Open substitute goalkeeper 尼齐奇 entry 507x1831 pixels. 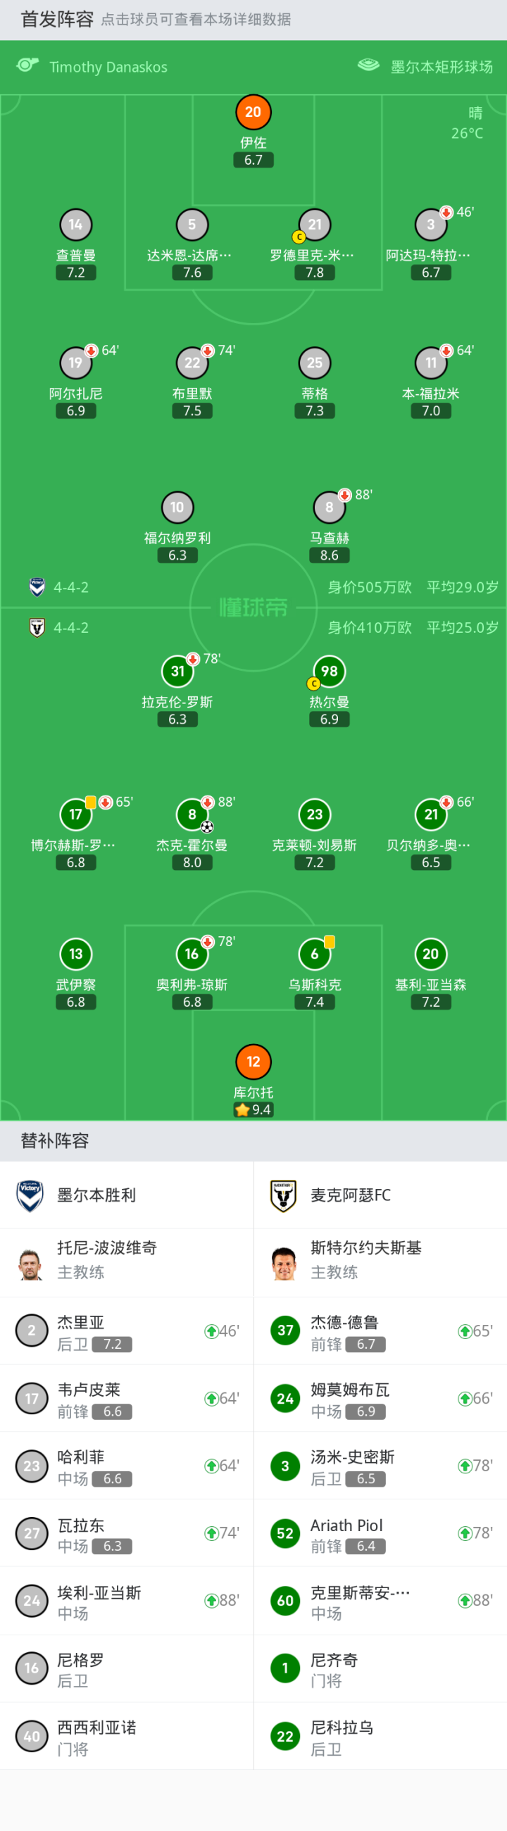point(380,1668)
